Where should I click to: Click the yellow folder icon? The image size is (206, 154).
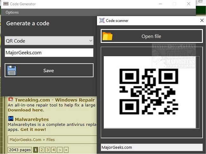click(107, 36)
